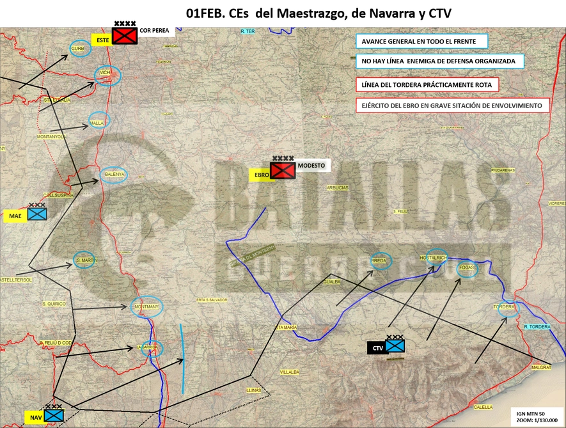
Task: Select the 'ZOOM: 1/130.000' scale text
Action: click(x=537, y=420)
